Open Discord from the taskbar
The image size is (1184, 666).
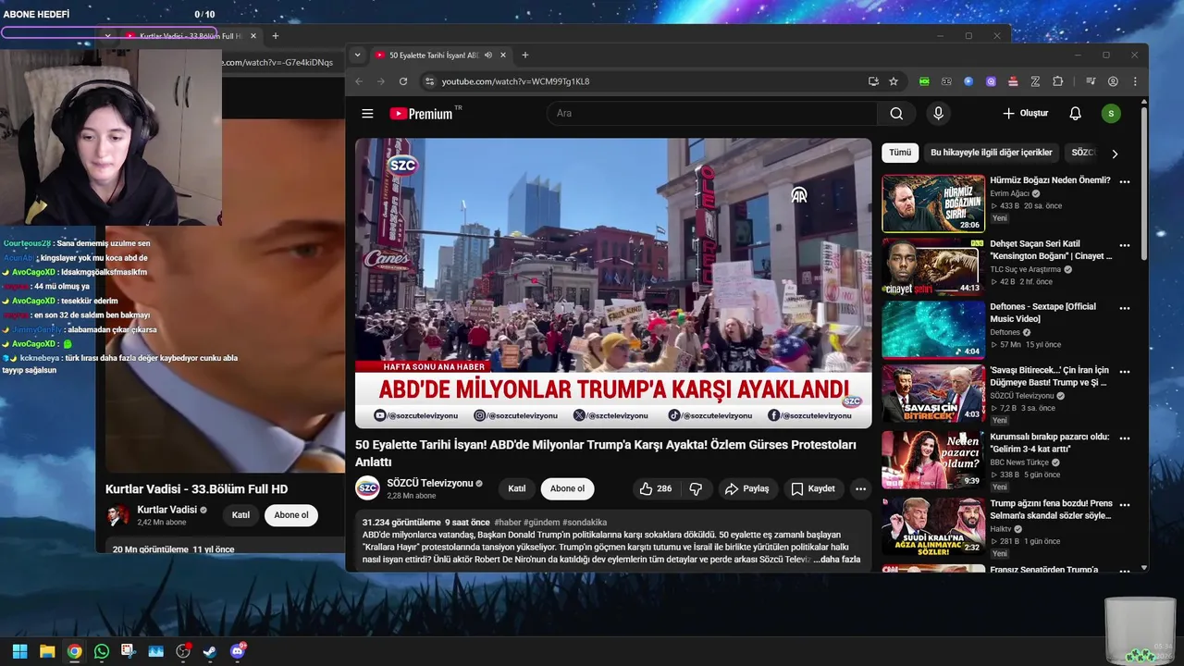click(x=238, y=651)
